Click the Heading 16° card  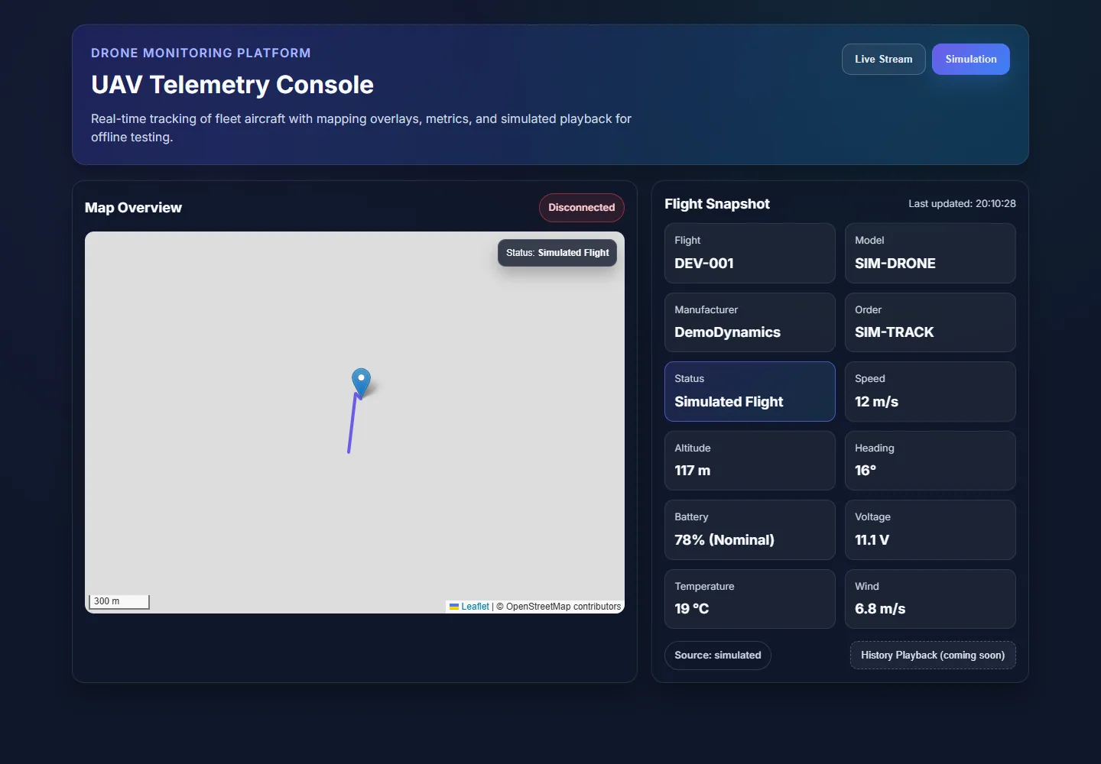[x=930, y=461]
